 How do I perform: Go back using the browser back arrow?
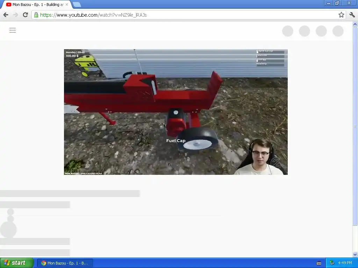(6, 15)
